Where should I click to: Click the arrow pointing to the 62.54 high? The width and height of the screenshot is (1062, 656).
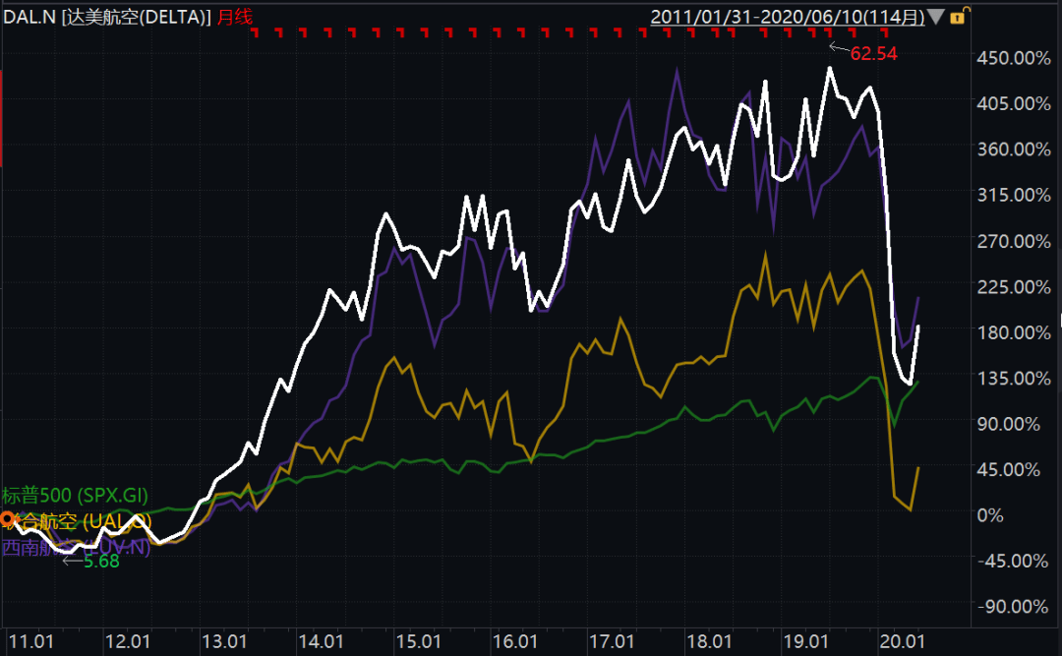[x=838, y=47]
